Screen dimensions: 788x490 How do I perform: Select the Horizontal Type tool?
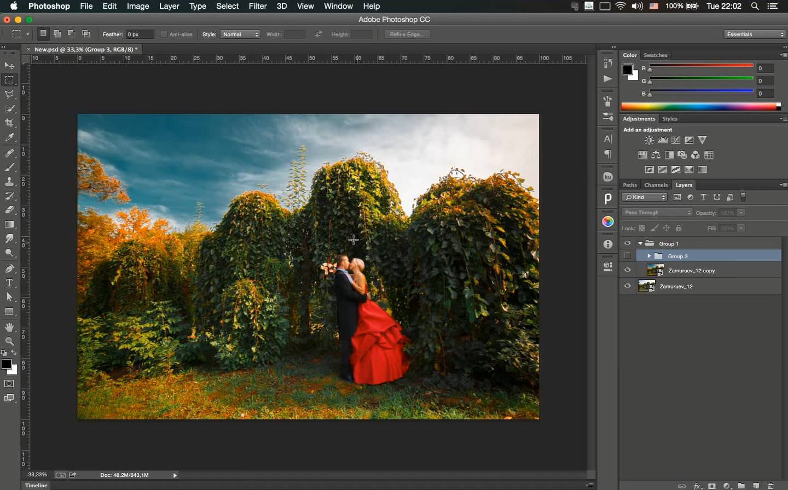[x=9, y=283]
